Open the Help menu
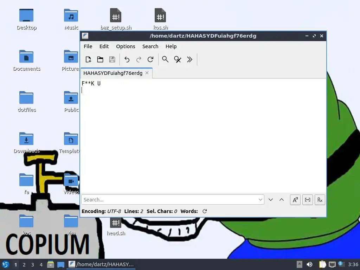The height and width of the screenshot is (270, 360). click(171, 46)
